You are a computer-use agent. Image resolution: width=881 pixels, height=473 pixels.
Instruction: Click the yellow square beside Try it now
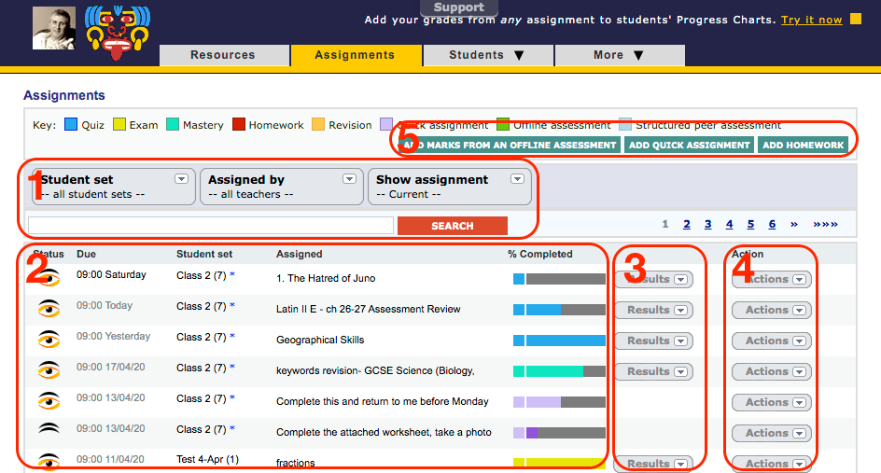[855, 20]
